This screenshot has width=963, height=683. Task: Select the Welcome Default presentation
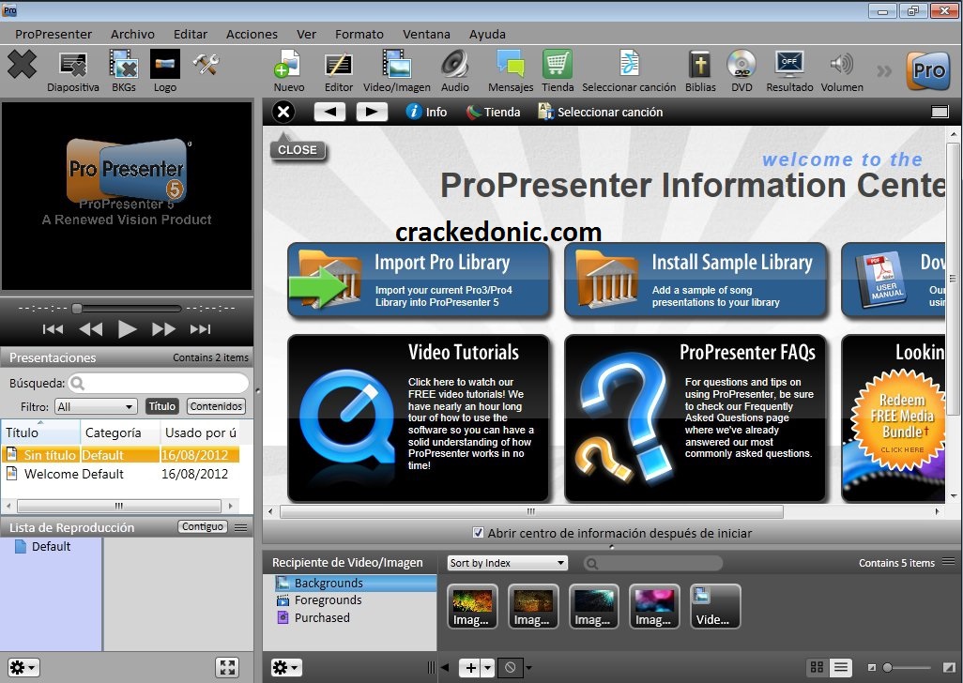120,474
